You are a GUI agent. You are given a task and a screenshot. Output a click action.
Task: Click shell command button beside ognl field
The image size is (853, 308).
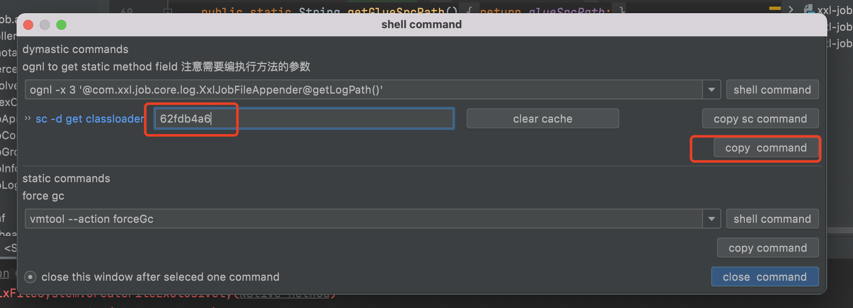point(772,90)
